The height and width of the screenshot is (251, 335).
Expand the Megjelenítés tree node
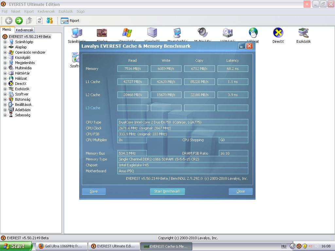click(5, 63)
